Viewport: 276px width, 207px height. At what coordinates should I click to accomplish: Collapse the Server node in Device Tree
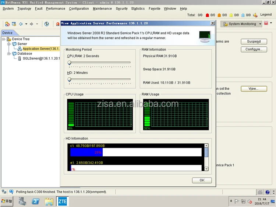(9, 44)
